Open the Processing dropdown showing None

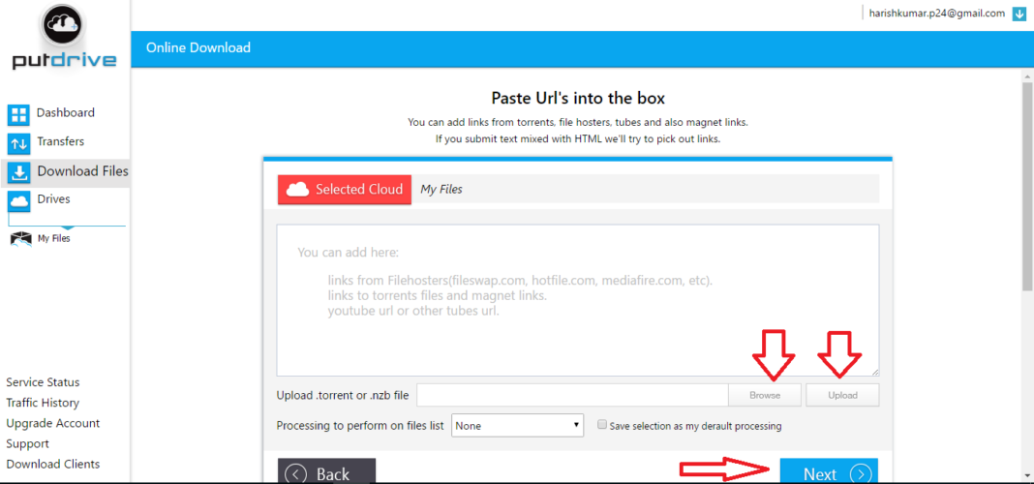[518, 425]
